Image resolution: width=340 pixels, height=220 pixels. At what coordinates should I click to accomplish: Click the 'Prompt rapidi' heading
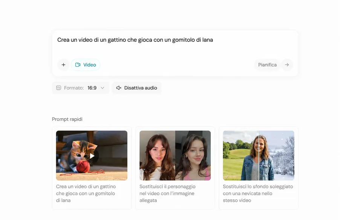(67, 119)
